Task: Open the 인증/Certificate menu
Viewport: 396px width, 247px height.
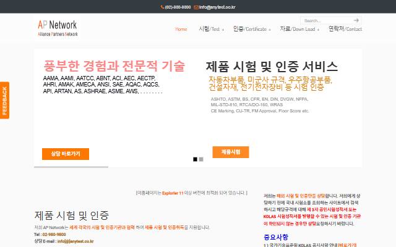Action: click(250, 29)
